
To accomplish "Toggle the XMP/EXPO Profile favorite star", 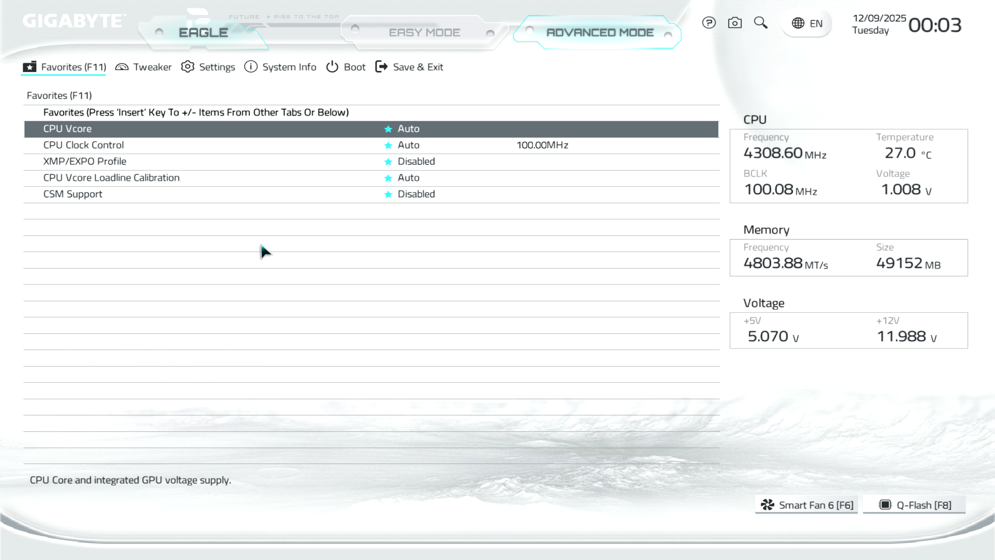I will pyautogui.click(x=388, y=162).
